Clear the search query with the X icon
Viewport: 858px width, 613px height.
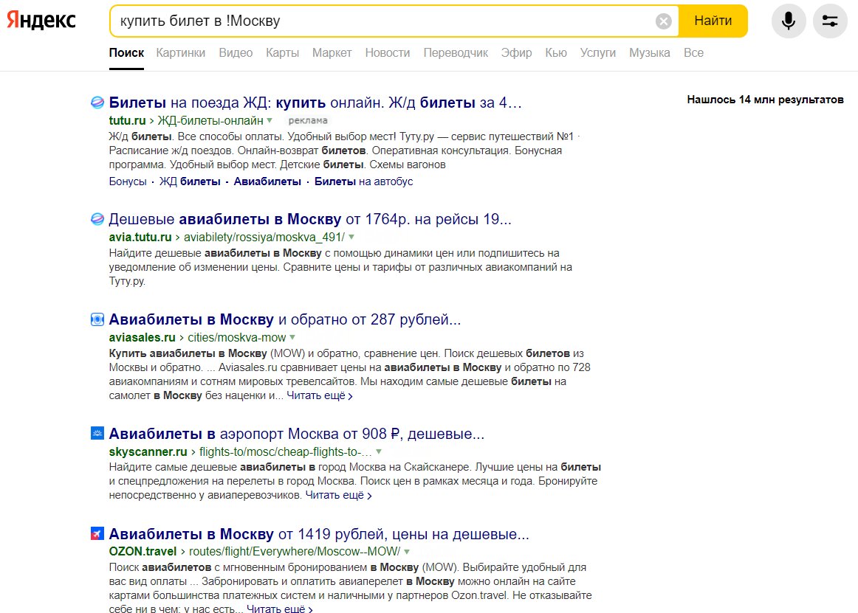[x=663, y=21]
